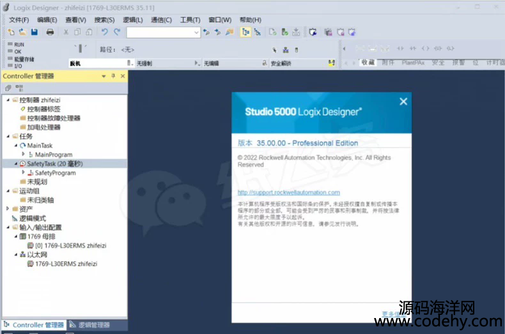
Task: Select the SafetyTask (20 毫秒) item
Action: pos(55,163)
